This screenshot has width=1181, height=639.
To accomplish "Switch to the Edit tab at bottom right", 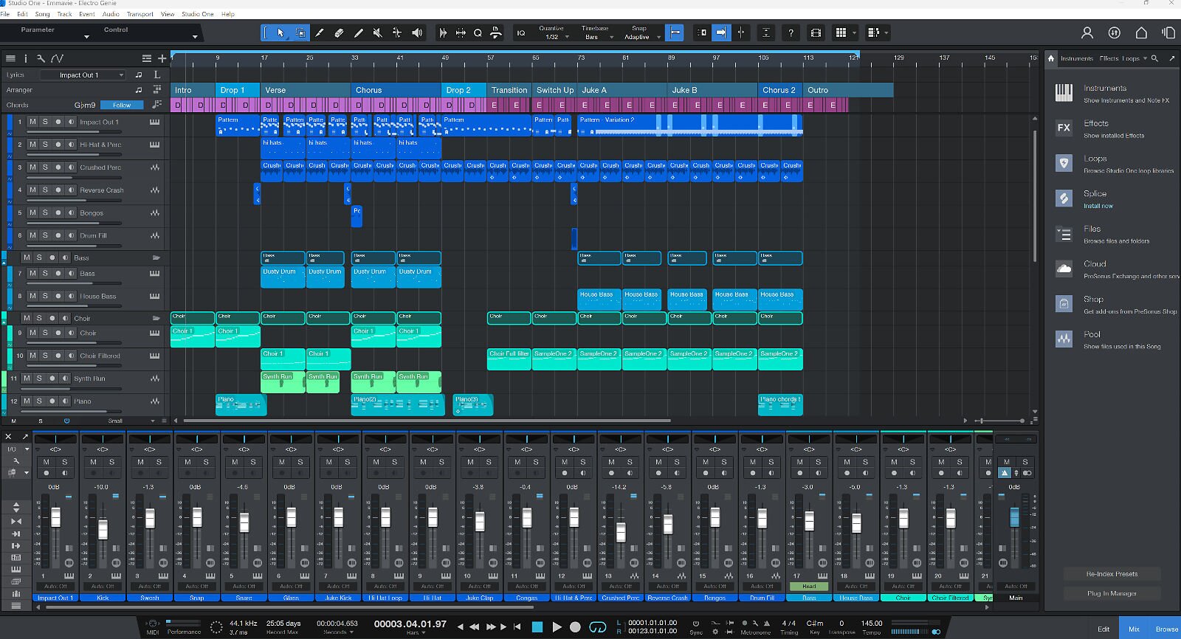I will pyautogui.click(x=1103, y=629).
